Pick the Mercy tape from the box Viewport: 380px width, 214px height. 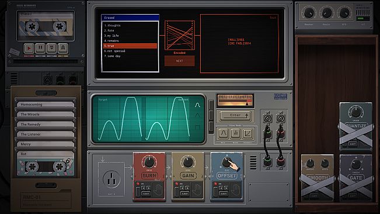tap(46, 144)
